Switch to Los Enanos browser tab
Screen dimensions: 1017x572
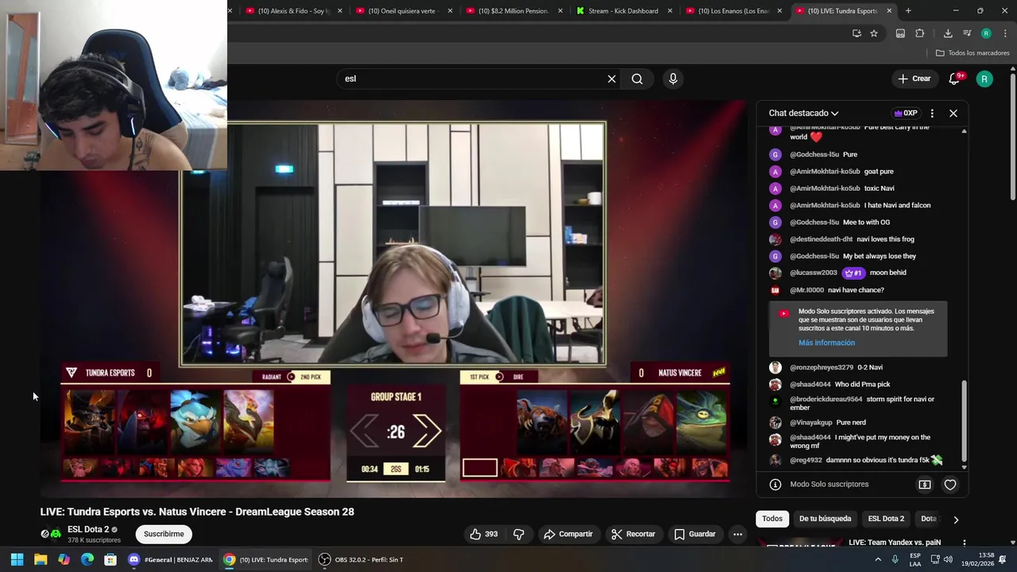735,11
